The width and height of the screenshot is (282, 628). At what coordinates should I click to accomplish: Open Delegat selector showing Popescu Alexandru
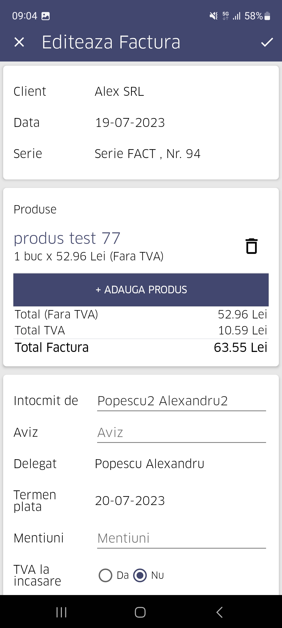[x=149, y=464]
